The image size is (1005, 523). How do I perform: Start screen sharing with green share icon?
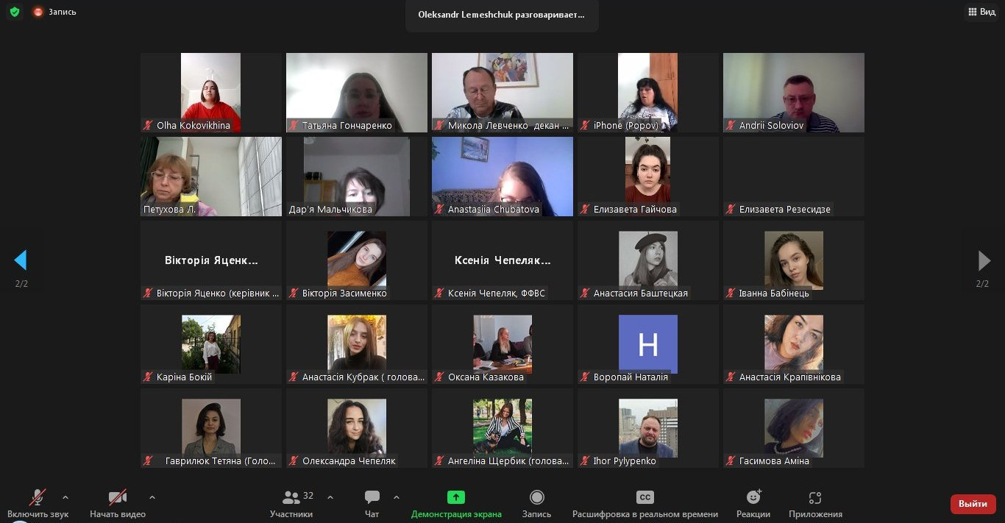pos(456,498)
